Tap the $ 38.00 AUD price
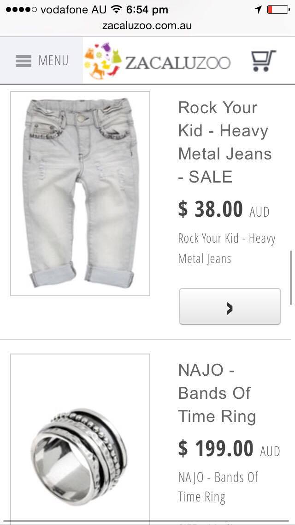The image size is (295, 525). tap(224, 210)
